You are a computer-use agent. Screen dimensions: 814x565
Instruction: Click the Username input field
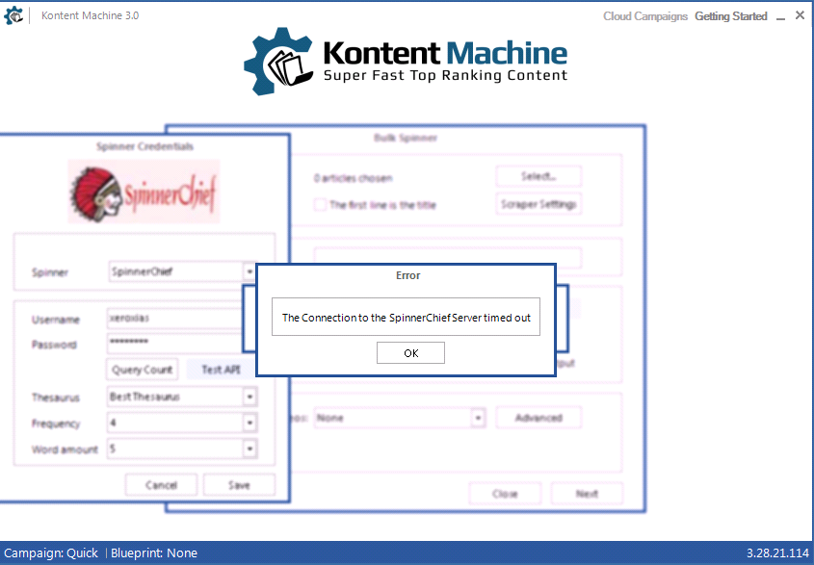173,320
